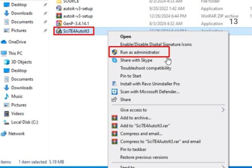252x168 pixels.
Task: Click Restore previous versions entry
Action: click(x=144, y=157)
